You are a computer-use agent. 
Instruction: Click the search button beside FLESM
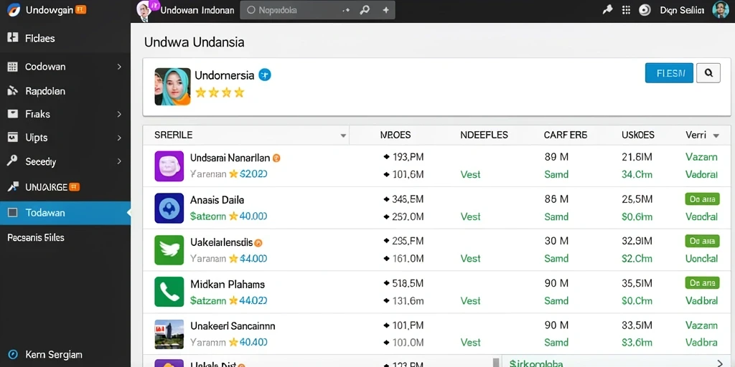[x=708, y=73]
